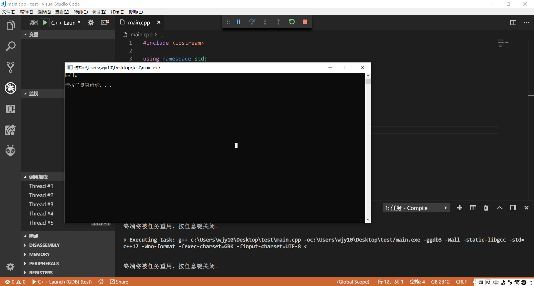Open the Explorer view in activity bar

(11, 26)
